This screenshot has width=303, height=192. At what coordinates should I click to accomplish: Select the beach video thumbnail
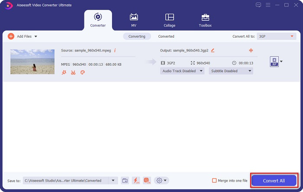32,61
